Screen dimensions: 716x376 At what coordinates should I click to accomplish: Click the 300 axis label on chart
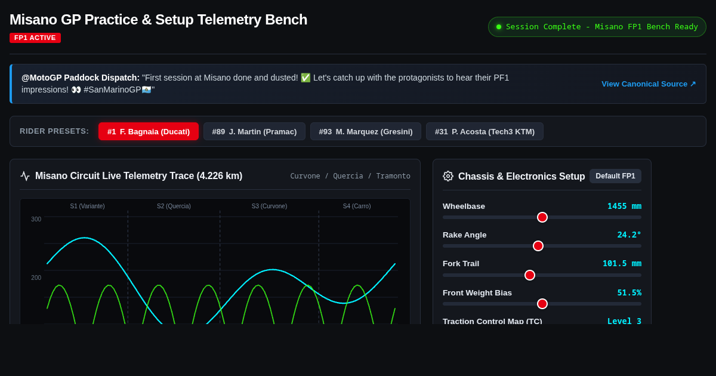point(36,220)
